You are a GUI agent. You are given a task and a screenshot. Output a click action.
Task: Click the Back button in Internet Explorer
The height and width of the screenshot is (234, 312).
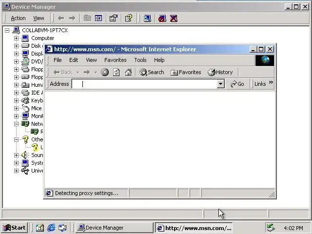(x=63, y=72)
